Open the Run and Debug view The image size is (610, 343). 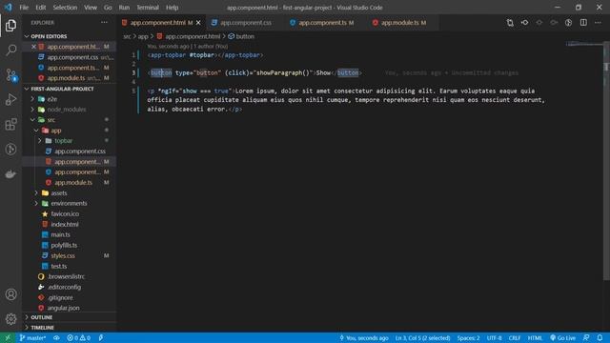click(10, 99)
